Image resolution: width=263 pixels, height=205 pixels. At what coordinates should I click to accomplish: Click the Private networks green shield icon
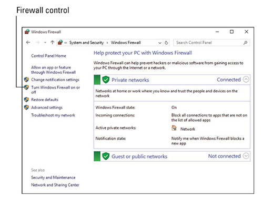coord(106,80)
